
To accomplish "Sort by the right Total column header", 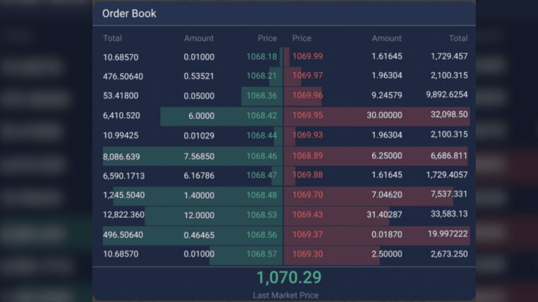I will click(x=459, y=38).
